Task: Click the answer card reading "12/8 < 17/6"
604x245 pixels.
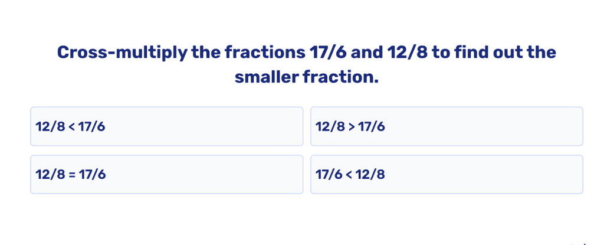Action: click(x=166, y=126)
